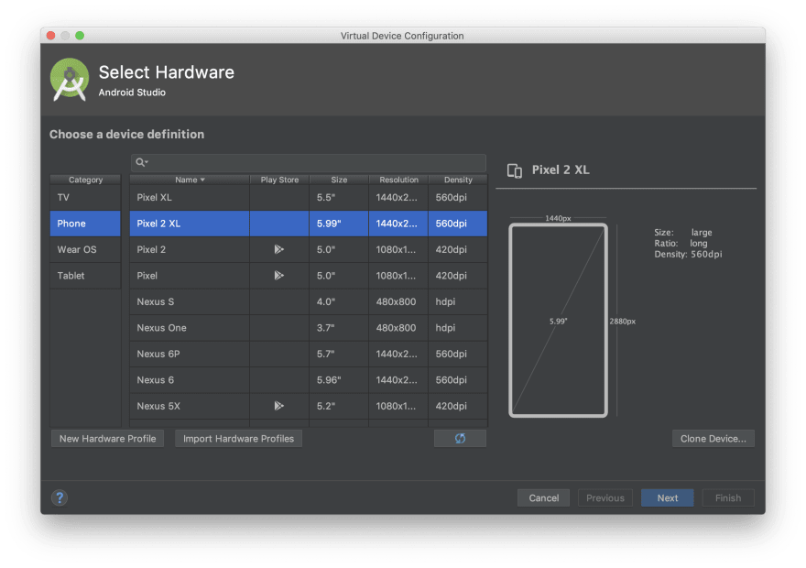Click the Play Store column header
Screen dimensions: 806x568
point(279,180)
